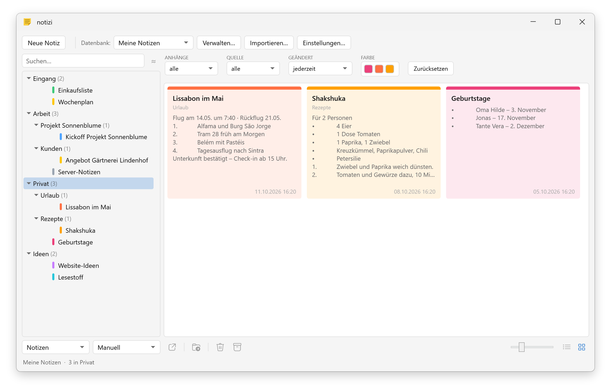Open the Datenbank dropdown Meine Notizen
The image size is (611, 391).
153,43
